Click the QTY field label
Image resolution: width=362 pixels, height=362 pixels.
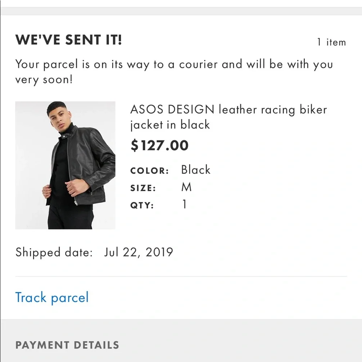[x=141, y=205]
